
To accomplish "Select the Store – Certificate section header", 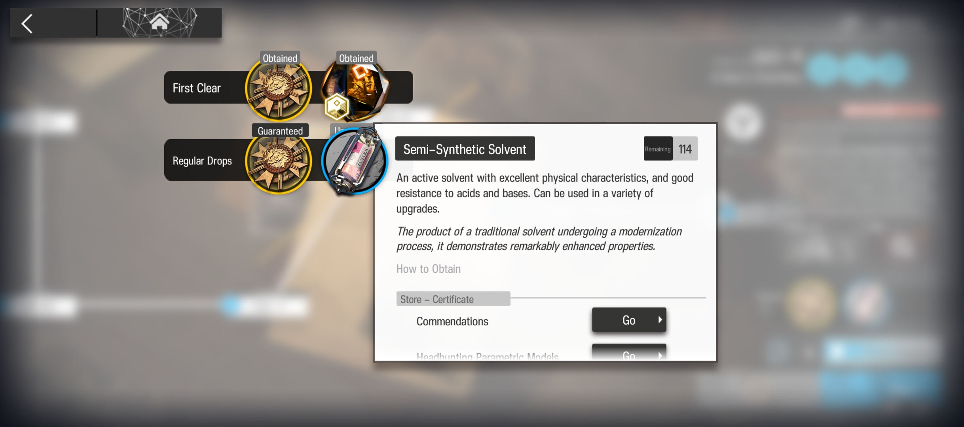I will [453, 299].
